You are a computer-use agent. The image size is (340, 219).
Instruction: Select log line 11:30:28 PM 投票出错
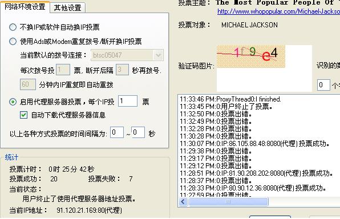coord(216,136)
